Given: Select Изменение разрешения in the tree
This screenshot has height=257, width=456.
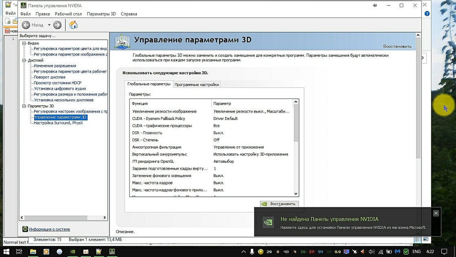Looking at the screenshot, I should (55, 66).
